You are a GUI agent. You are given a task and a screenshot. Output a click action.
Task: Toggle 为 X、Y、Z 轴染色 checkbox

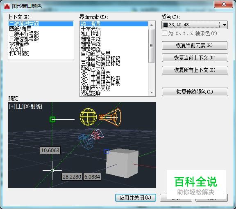click(164, 33)
